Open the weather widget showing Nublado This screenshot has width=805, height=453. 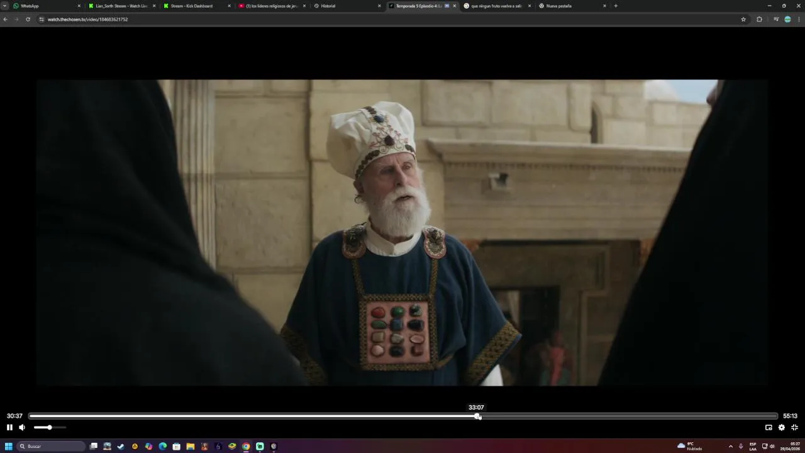click(x=690, y=446)
